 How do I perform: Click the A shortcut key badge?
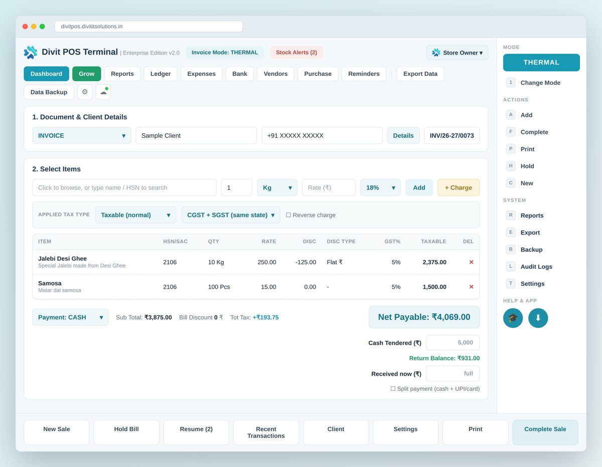click(511, 115)
